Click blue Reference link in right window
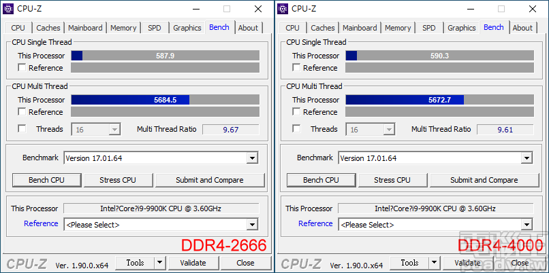This screenshot has width=549, height=273. coord(315,223)
